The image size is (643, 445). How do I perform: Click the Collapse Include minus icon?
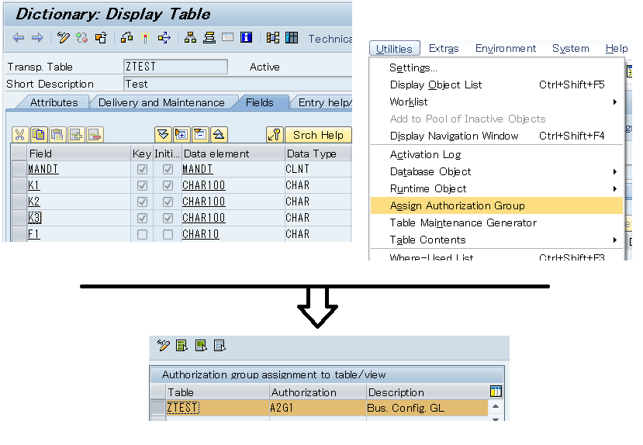click(x=200, y=134)
